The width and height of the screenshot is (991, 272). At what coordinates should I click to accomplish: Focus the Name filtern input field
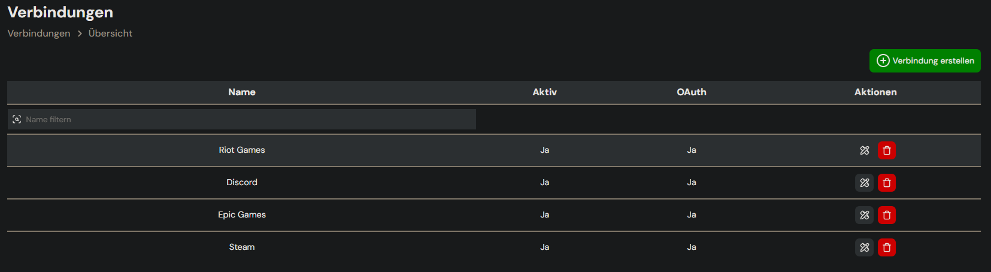(242, 119)
